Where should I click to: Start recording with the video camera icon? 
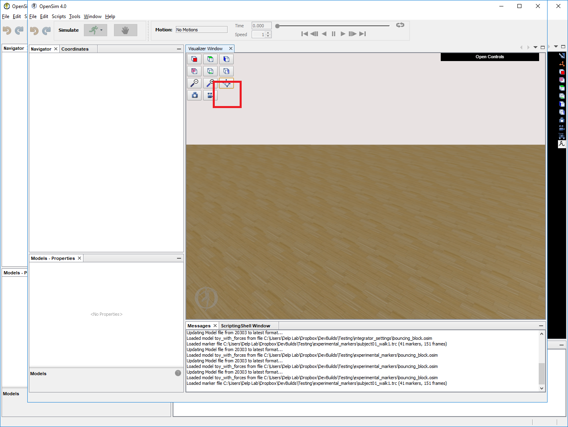point(210,95)
